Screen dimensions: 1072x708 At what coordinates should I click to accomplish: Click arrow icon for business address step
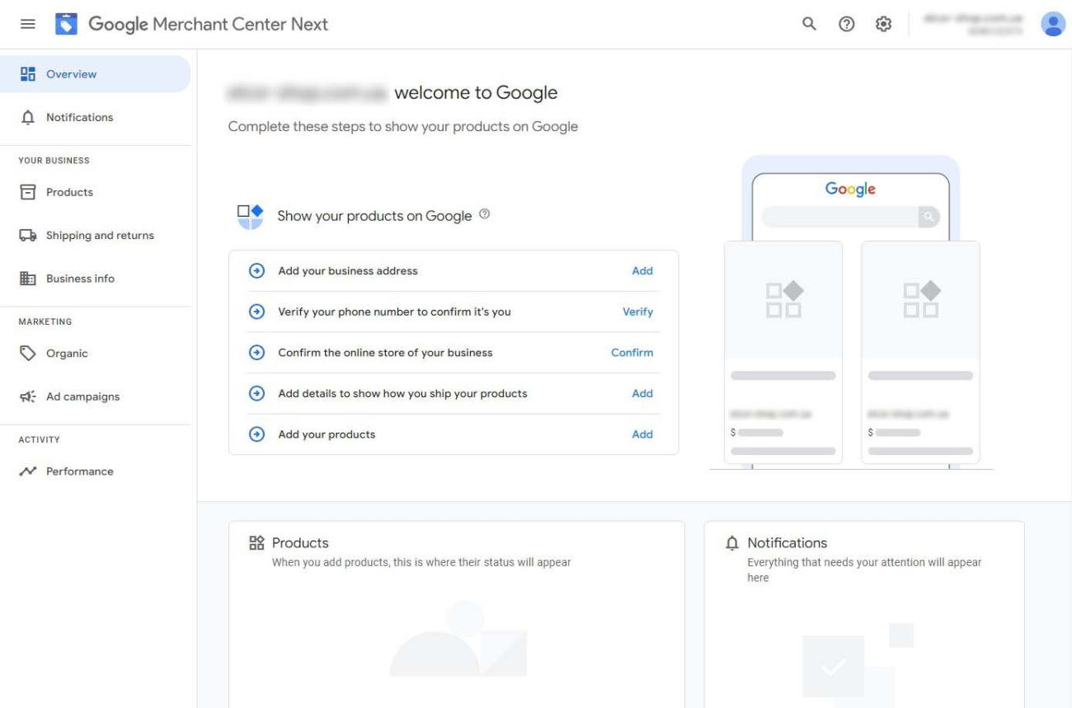[256, 270]
